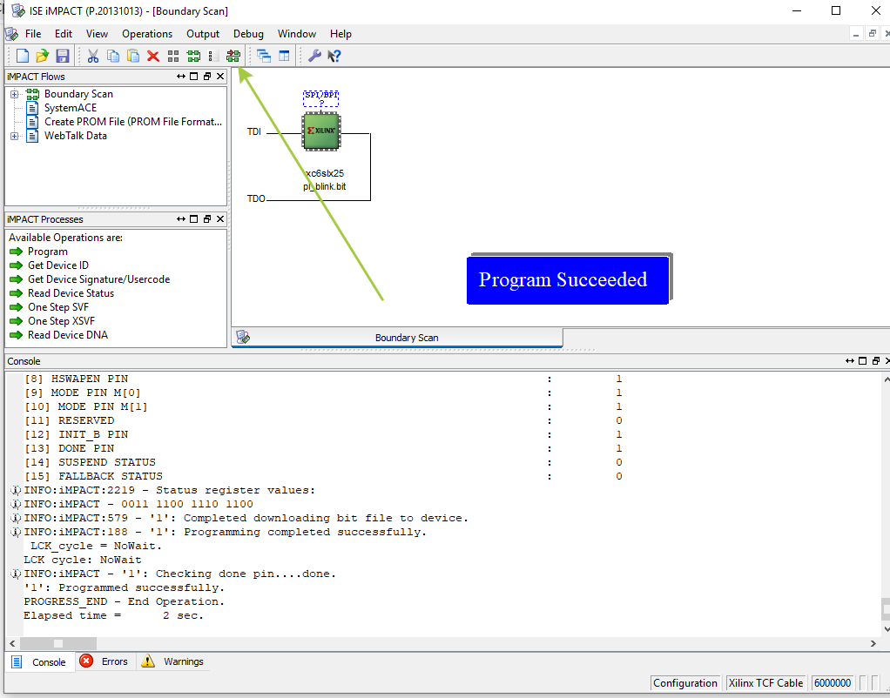Open the Operations menu

pos(147,34)
